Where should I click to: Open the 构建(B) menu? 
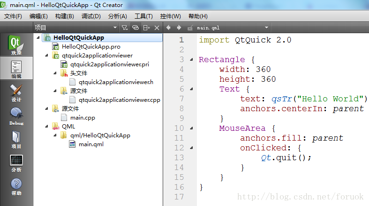(65, 16)
